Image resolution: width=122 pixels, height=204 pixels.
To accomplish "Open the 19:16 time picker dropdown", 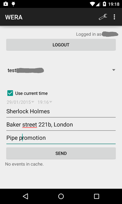I will [45, 102].
